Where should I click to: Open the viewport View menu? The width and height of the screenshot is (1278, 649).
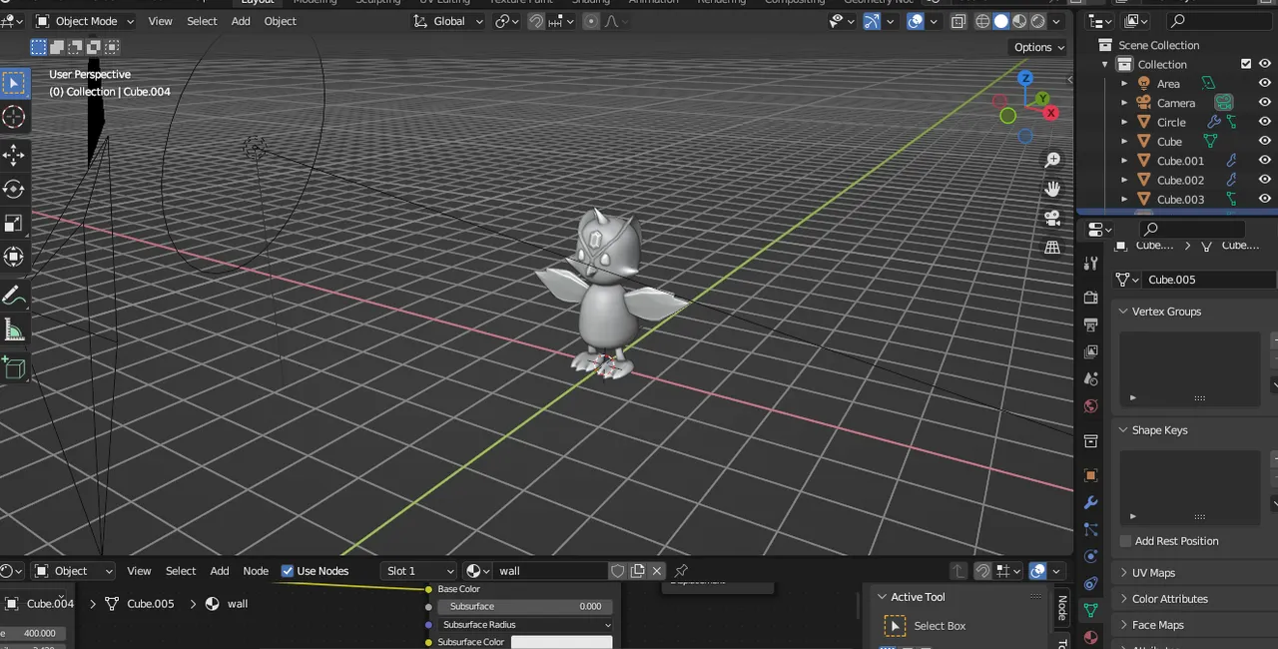pyautogui.click(x=160, y=21)
